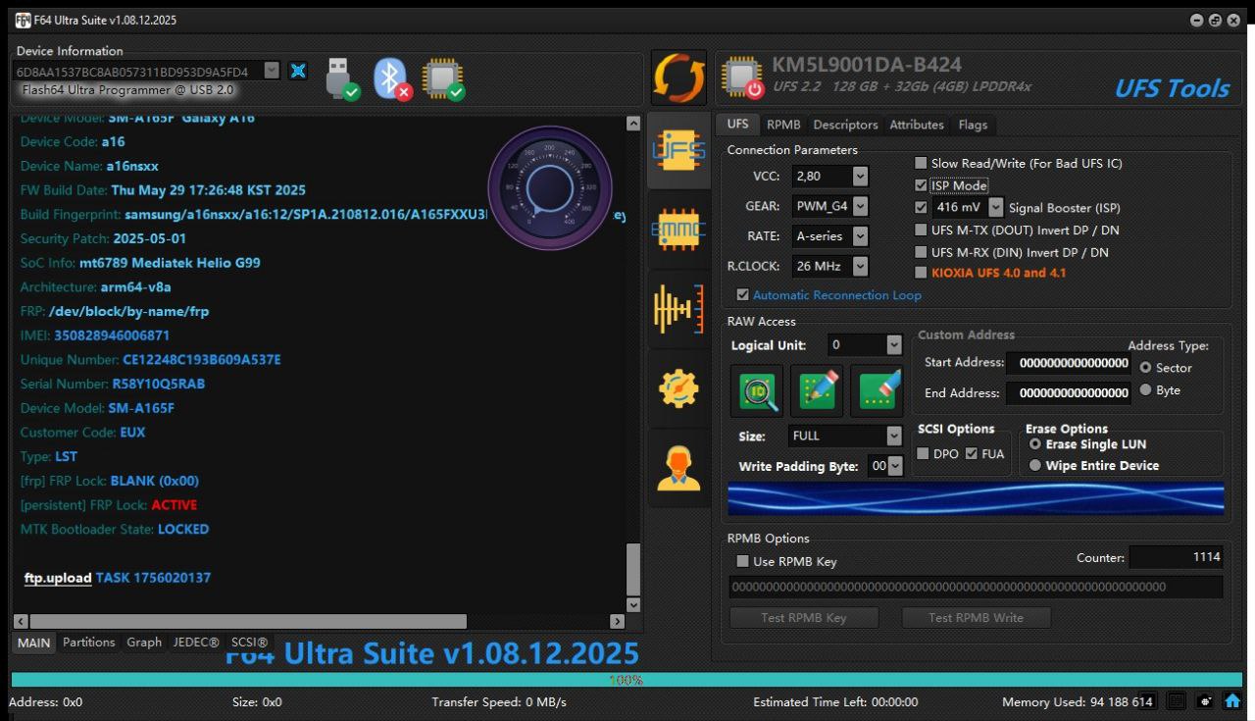Click the teal 100% progress bar
The width and height of the screenshot is (1255, 721).
(627, 679)
